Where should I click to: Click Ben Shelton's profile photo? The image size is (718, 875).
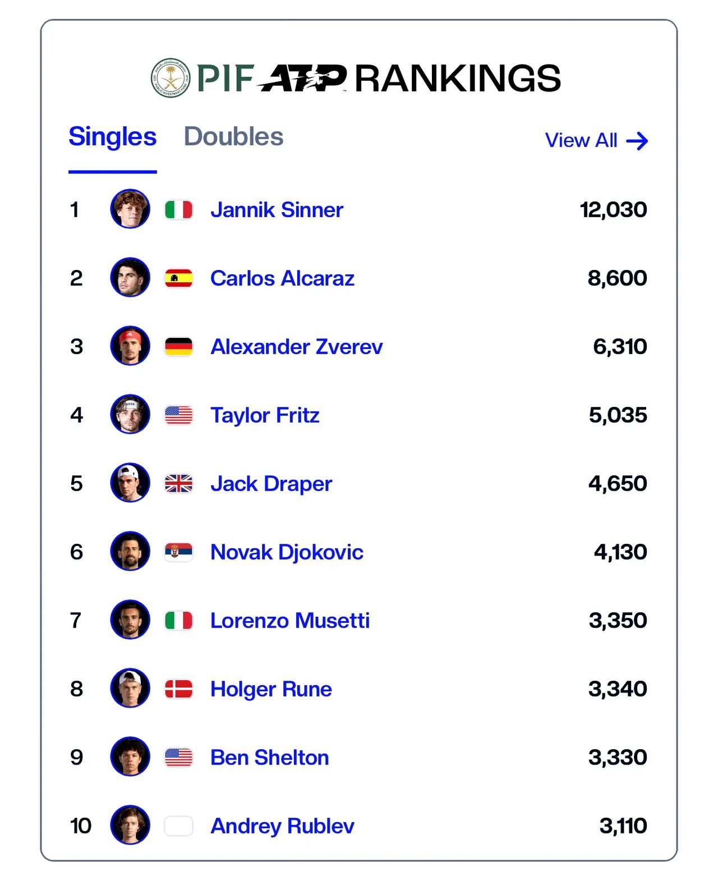click(130, 757)
